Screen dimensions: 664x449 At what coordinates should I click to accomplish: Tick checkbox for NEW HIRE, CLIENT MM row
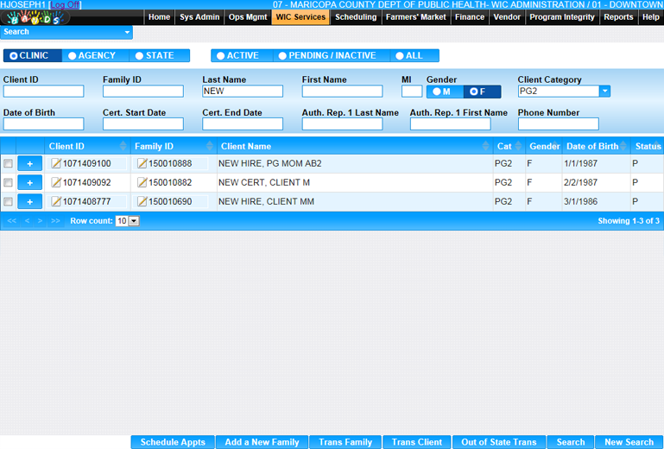click(x=9, y=202)
